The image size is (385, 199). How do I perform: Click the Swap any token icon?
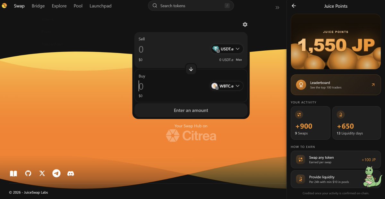click(x=301, y=160)
